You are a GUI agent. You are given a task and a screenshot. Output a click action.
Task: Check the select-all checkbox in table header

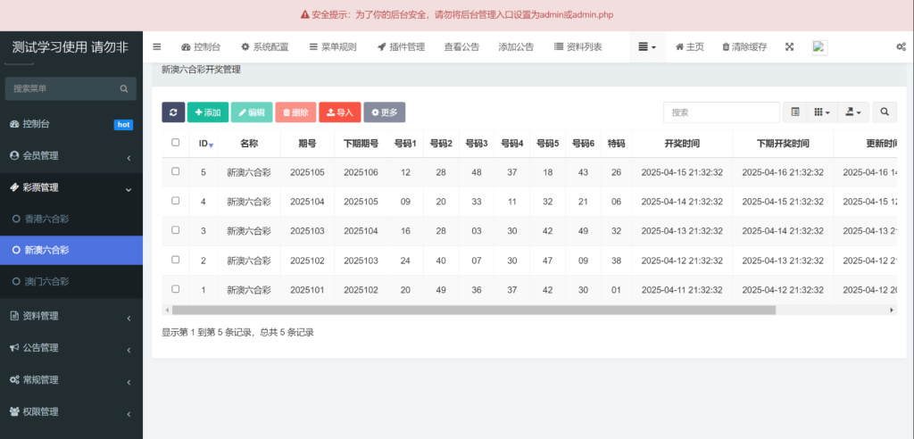click(x=176, y=142)
